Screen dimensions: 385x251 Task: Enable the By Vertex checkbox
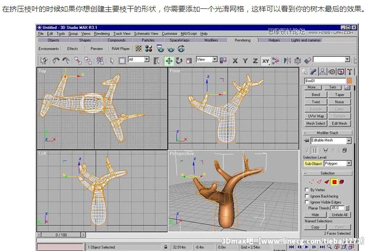[306, 190]
